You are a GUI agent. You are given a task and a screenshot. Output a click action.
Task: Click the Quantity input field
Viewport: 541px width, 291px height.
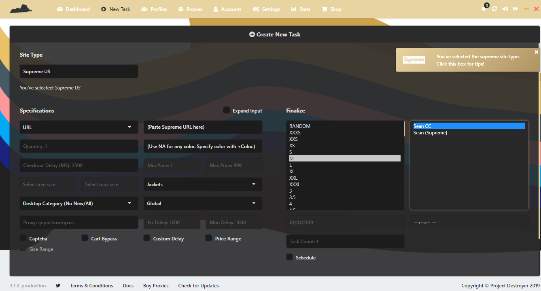pos(79,146)
